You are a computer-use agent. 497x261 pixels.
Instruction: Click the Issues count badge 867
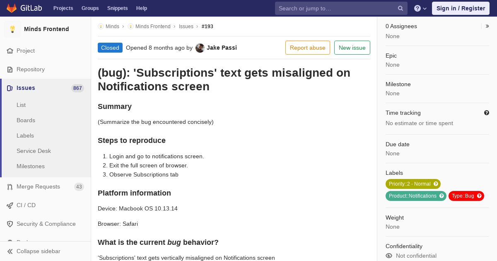77,88
